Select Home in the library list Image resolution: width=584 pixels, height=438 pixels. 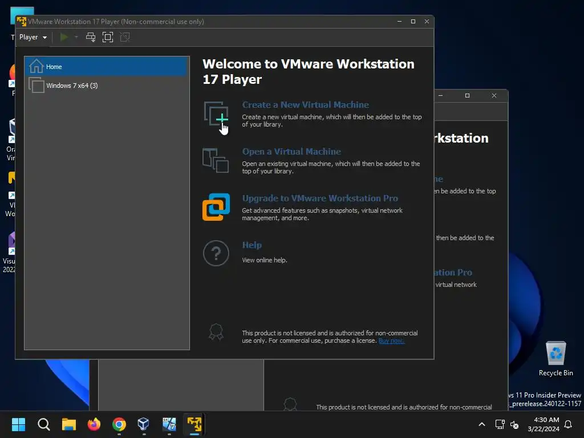(107, 67)
